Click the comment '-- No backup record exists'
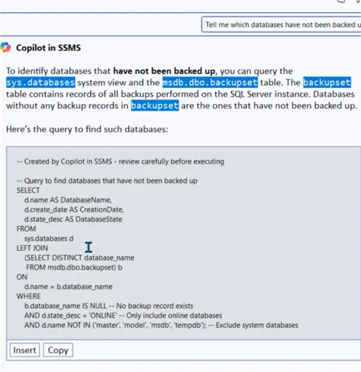361x372 pixels. [151, 306]
